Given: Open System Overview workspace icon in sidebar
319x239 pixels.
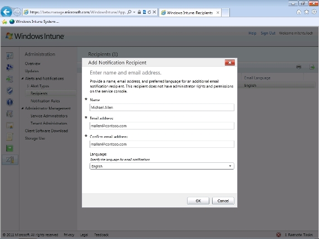Looking at the screenshot, I should coord(9,56).
